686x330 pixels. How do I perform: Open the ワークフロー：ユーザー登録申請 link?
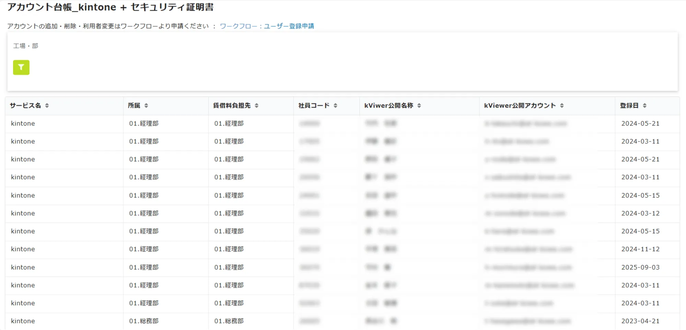(x=267, y=26)
